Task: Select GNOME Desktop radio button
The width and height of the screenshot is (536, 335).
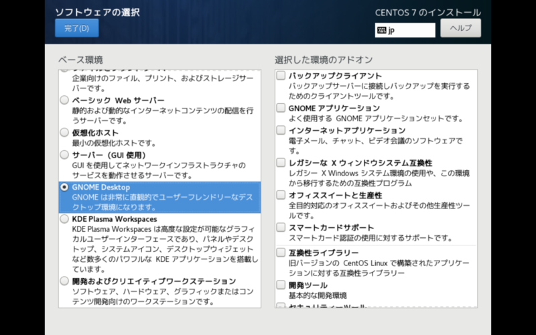Action: tap(64, 188)
